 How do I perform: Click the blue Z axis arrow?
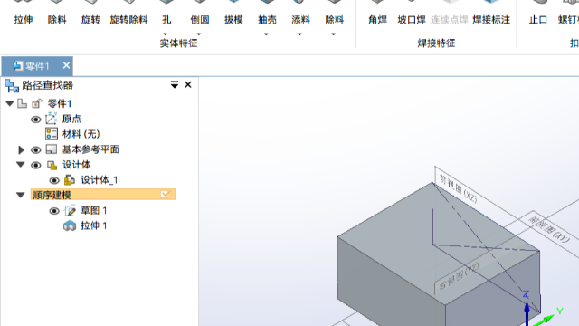click(527, 312)
